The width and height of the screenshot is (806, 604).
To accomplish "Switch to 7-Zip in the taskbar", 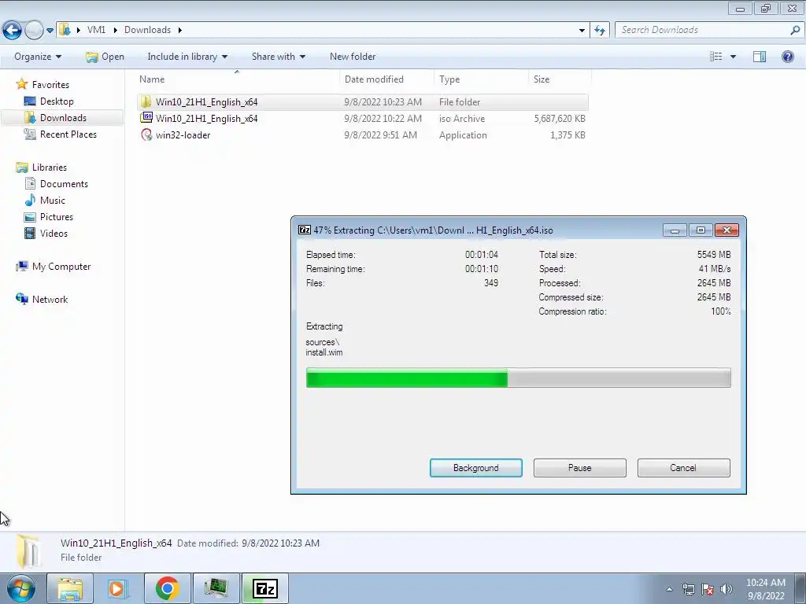I will [265, 588].
